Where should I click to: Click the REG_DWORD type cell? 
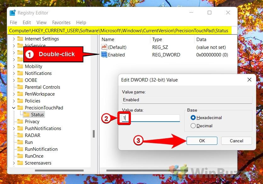166,55
